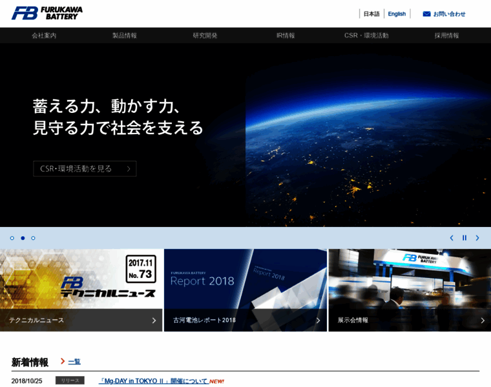Click the テクニカルニュース caption label

pos(36,320)
